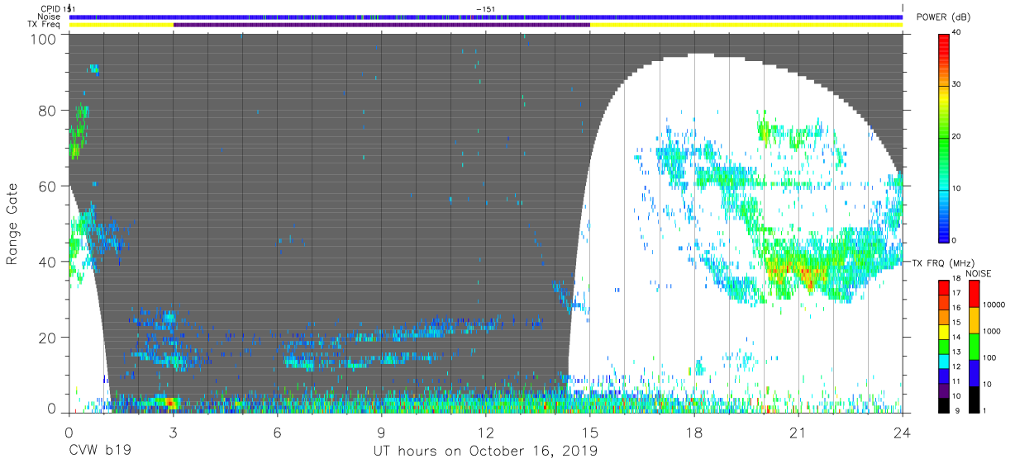Select the 100 tick on Range Gate axis
Viewport: 1015px width, 468px height.
click(x=45, y=39)
